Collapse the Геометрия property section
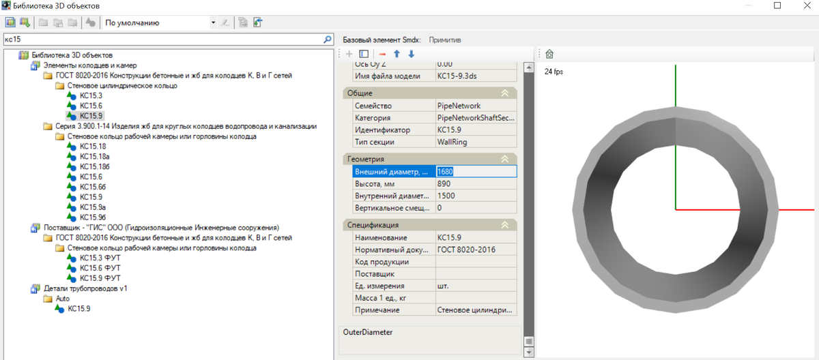The height and width of the screenshot is (360, 819). 505,159
